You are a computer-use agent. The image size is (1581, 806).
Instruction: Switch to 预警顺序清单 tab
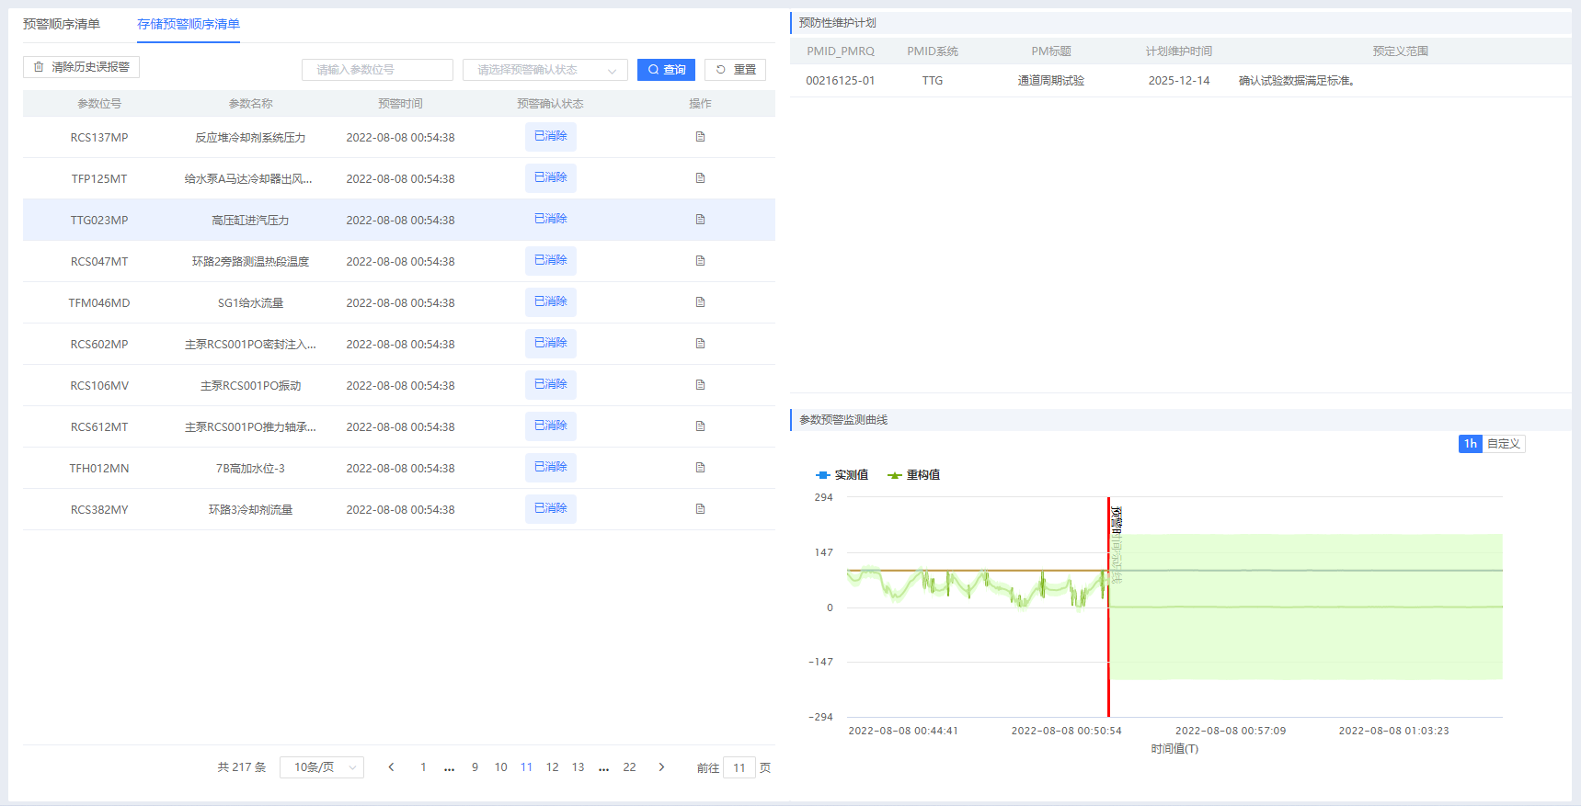62,24
